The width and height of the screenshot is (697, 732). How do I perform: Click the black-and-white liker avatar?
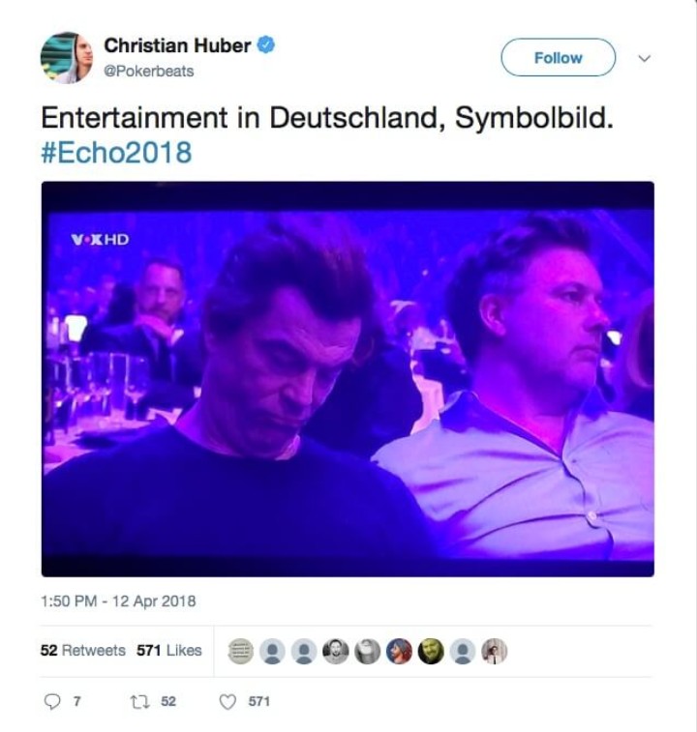point(368,651)
